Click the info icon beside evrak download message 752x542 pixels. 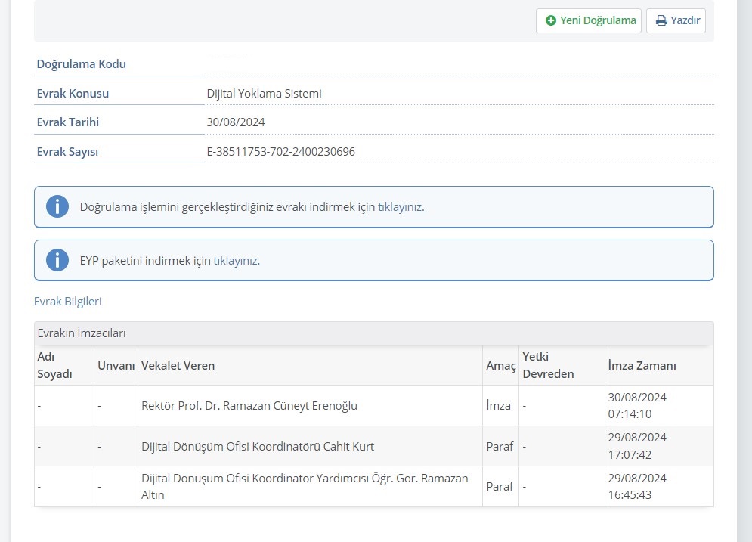pyautogui.click(x=57, y=206)
